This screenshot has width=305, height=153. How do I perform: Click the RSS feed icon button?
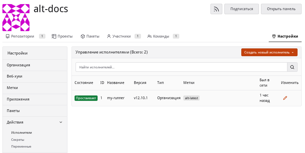coord(216,9)
